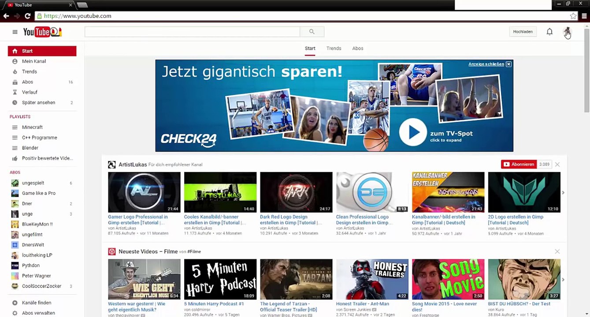The image size is (590, 317).
Task: Select Start in the sidebar
Action: [42, 51]
